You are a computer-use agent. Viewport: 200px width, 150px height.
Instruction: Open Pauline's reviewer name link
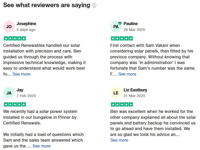tap(131, 24)
